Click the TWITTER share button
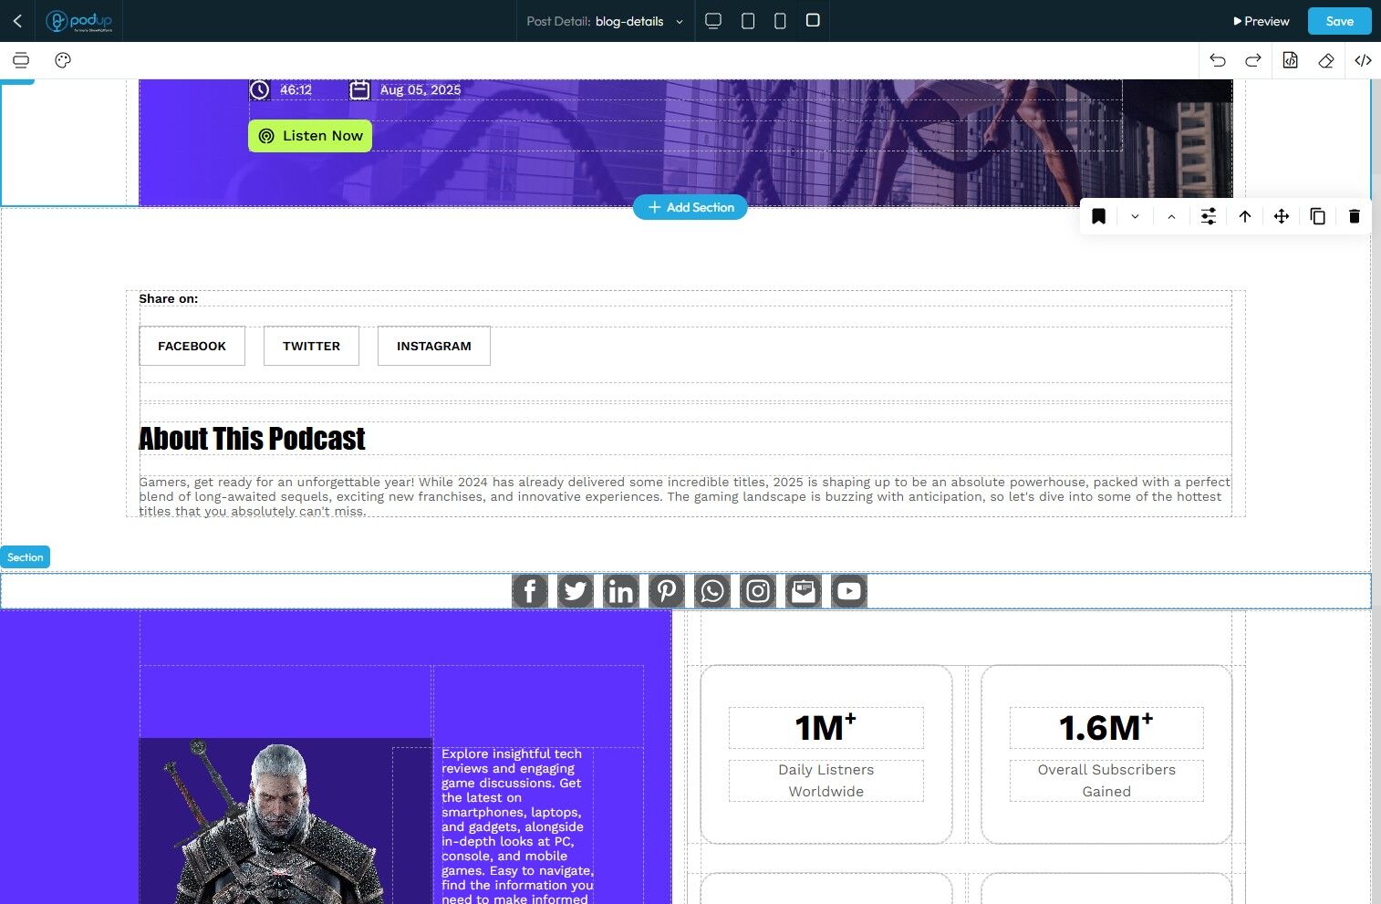This screenshot has height=904, width=1381. tap(311, 346)
